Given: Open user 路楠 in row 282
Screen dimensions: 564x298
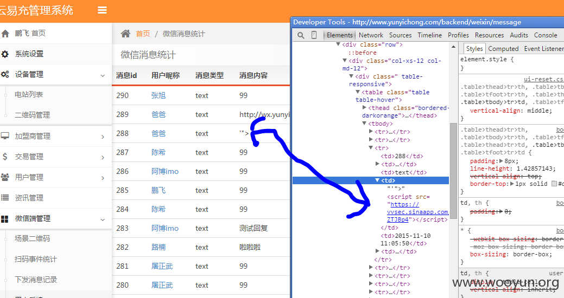Looking at the screenshot, I should 159,248.
